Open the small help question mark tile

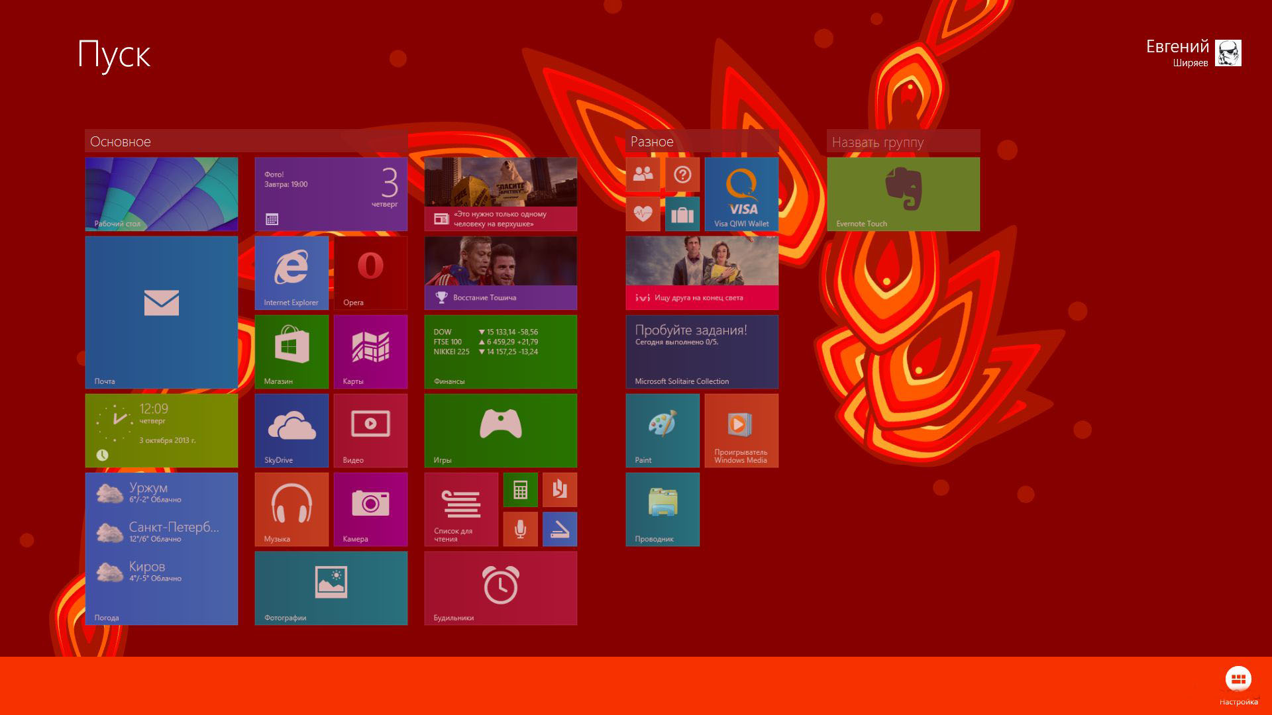coord(682,174)
